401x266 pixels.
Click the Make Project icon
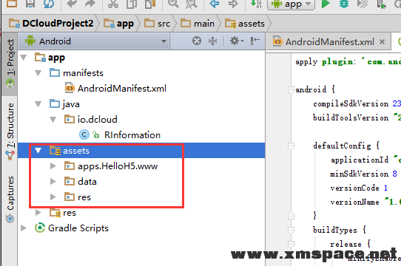tap(256, 4)
